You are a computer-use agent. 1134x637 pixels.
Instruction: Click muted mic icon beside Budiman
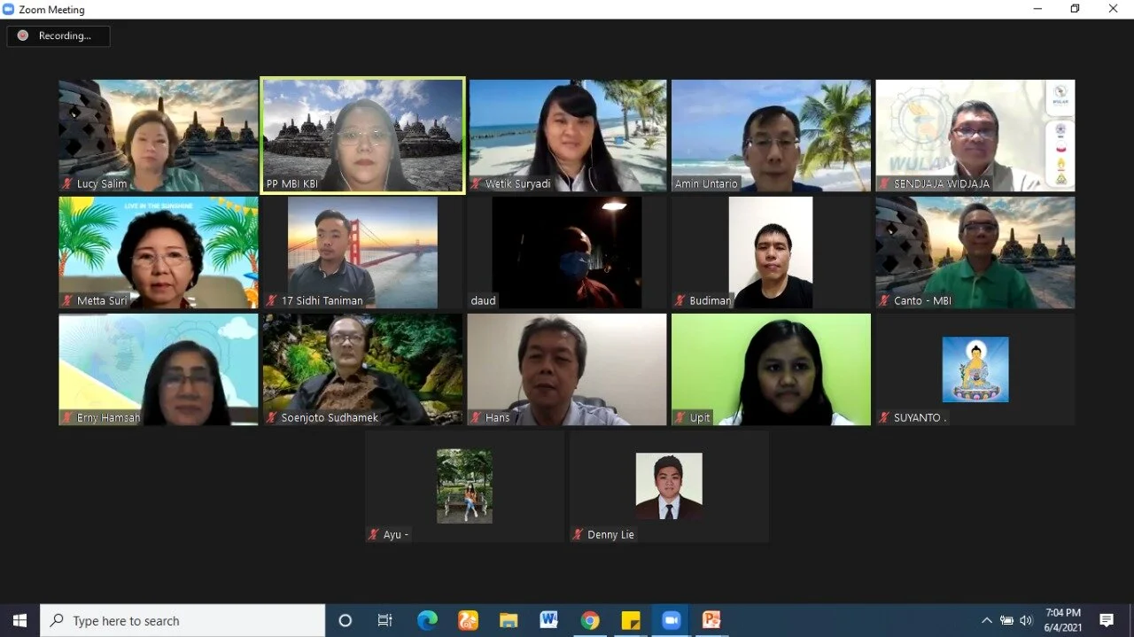point(680,301)
